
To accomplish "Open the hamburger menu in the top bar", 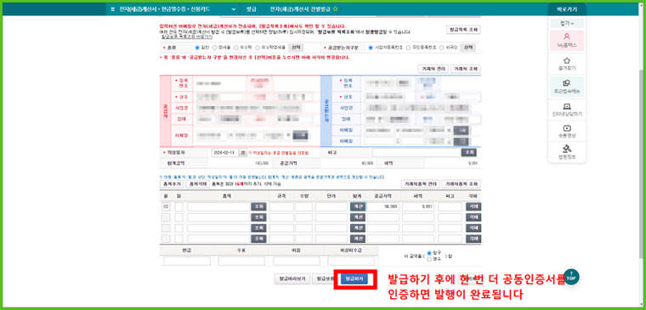I will coord(113,9).
